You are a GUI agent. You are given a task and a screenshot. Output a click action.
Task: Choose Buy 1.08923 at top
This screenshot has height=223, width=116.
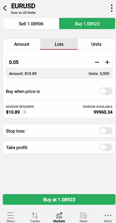coord(87,24)
